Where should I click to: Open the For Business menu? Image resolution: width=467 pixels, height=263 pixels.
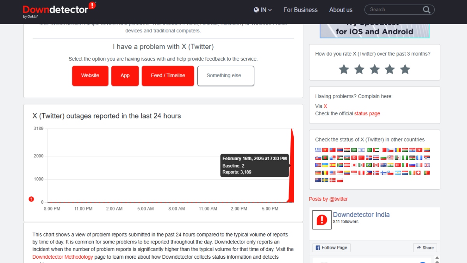[x=300, y=10]
